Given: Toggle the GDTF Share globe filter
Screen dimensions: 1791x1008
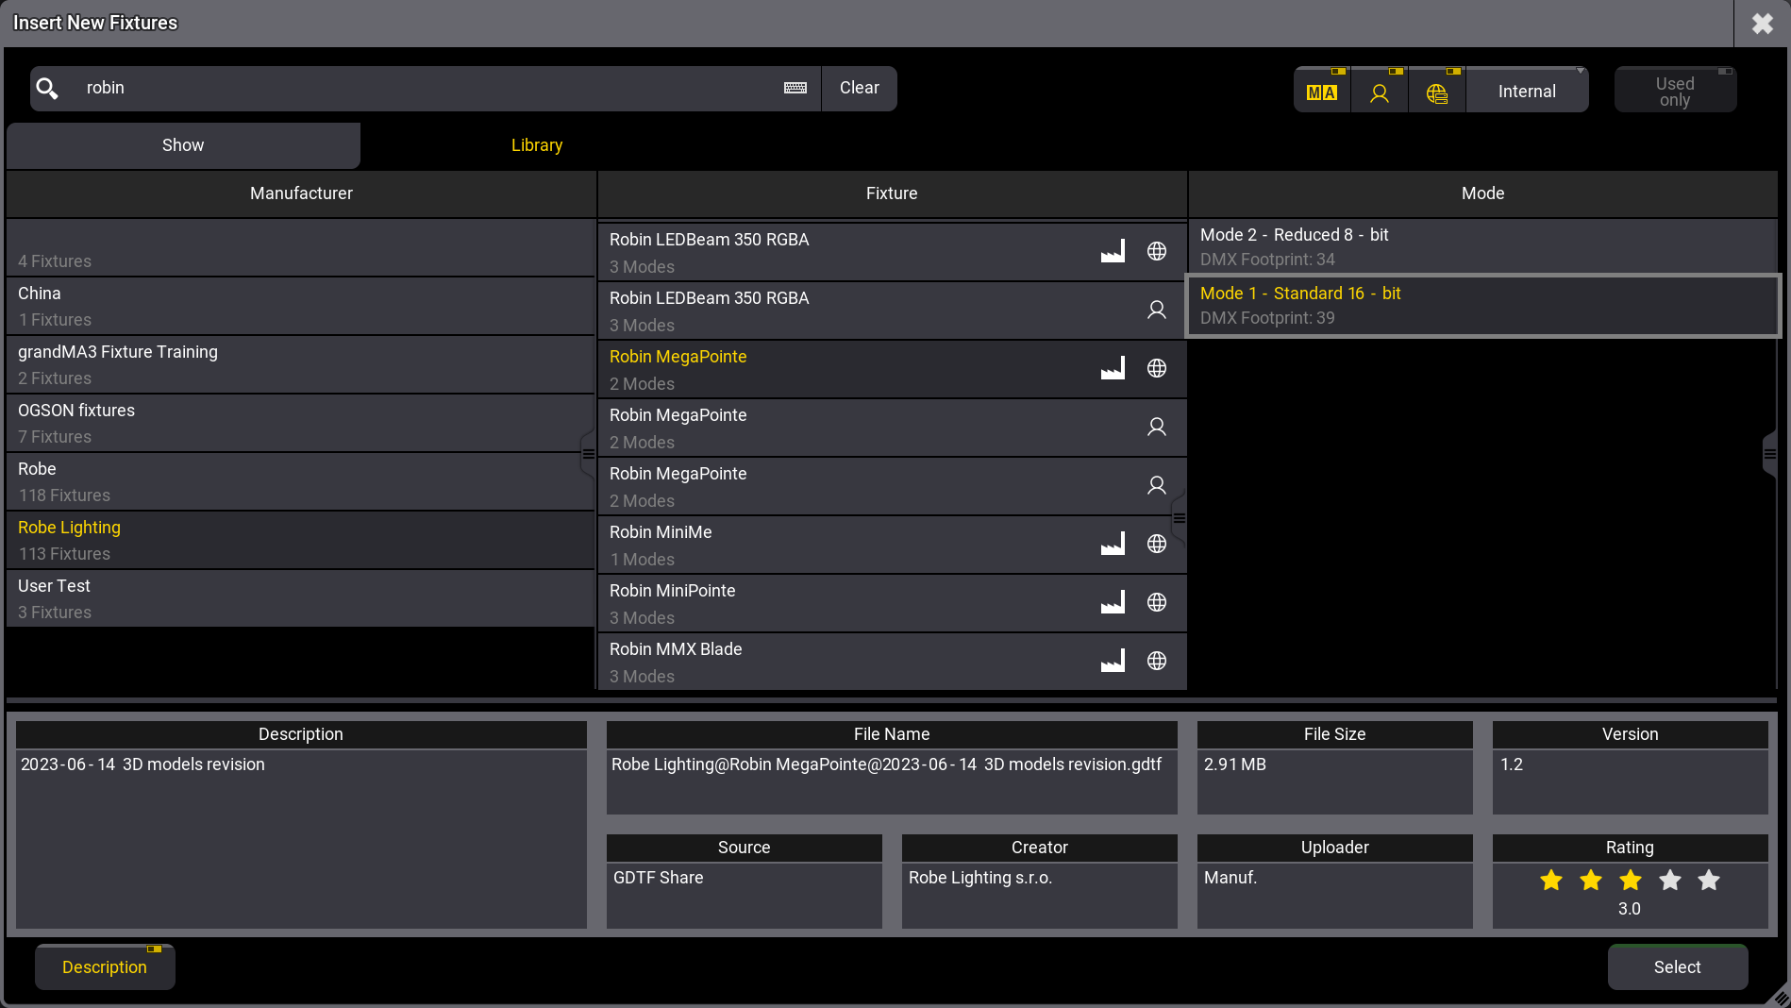Looking at the screenshot, I should (1436, 92).
